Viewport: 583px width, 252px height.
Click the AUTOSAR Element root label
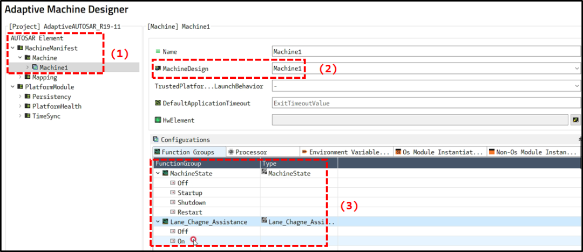pos(37,38)
